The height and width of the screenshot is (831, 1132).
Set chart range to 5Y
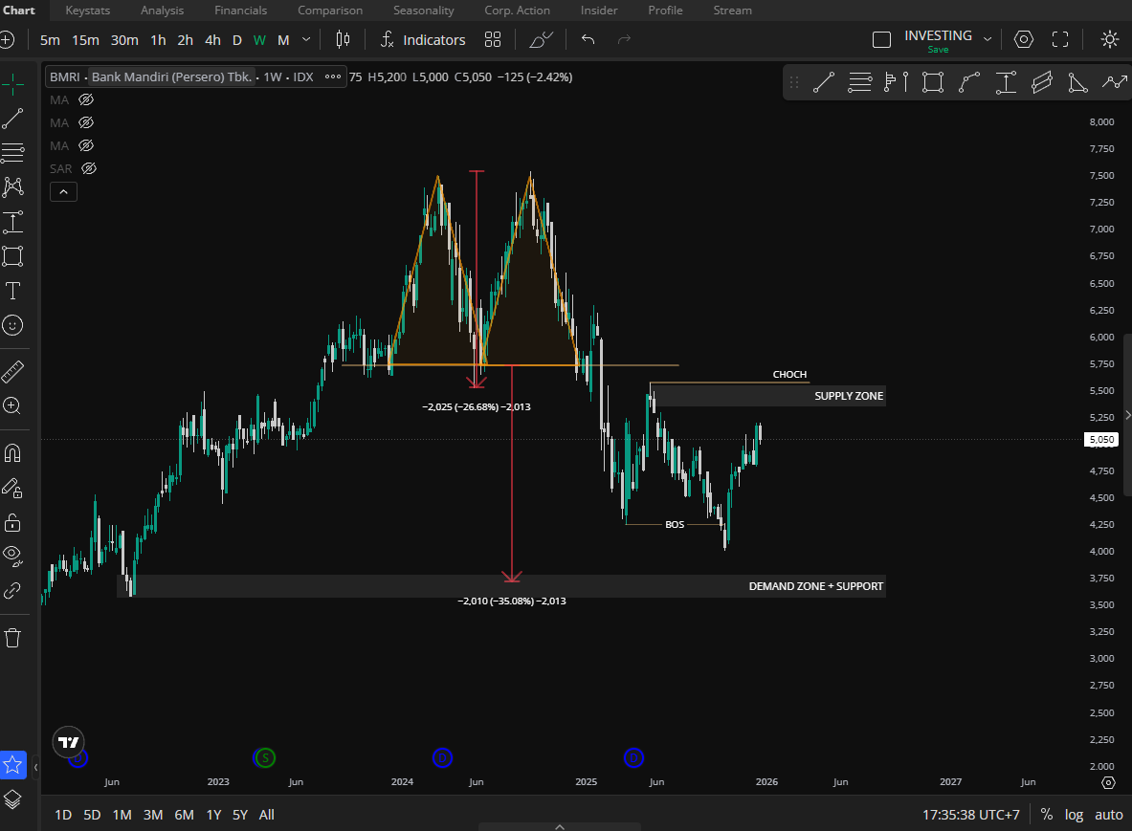[239, 815]
